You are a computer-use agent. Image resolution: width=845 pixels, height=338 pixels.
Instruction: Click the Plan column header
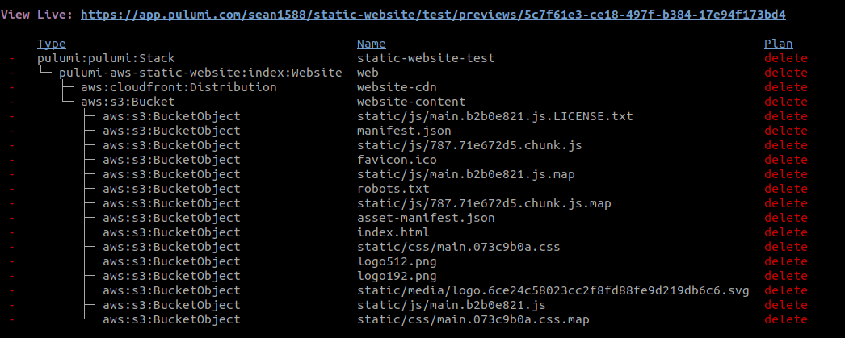(779, 44)
